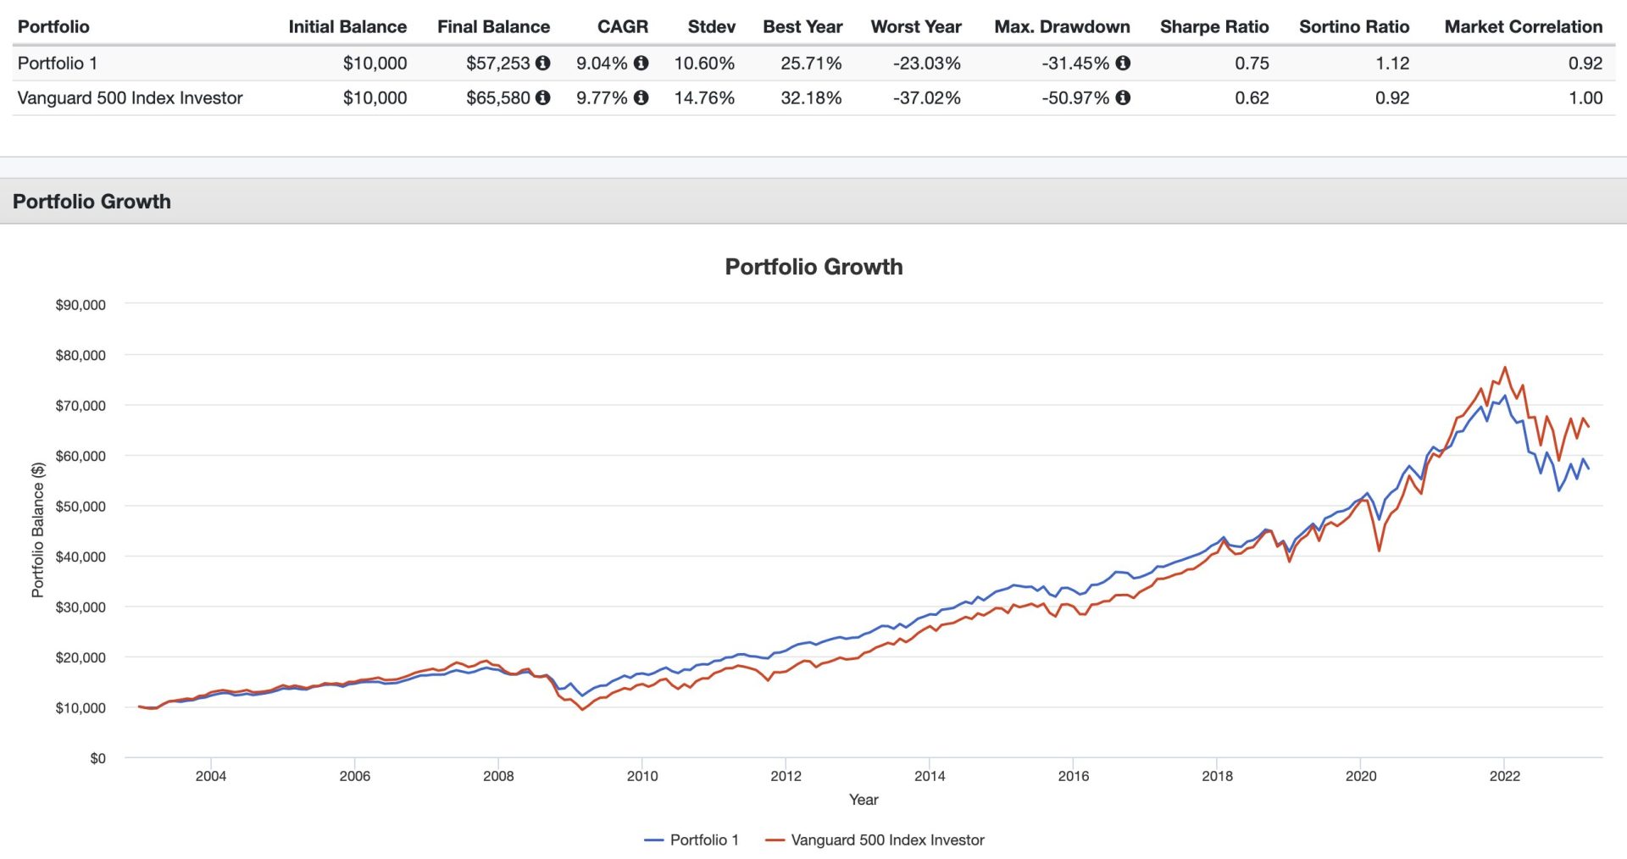1627x859 pixels.
Task: Click the Max. Drawdown column header
Action: pos(1061,26)
